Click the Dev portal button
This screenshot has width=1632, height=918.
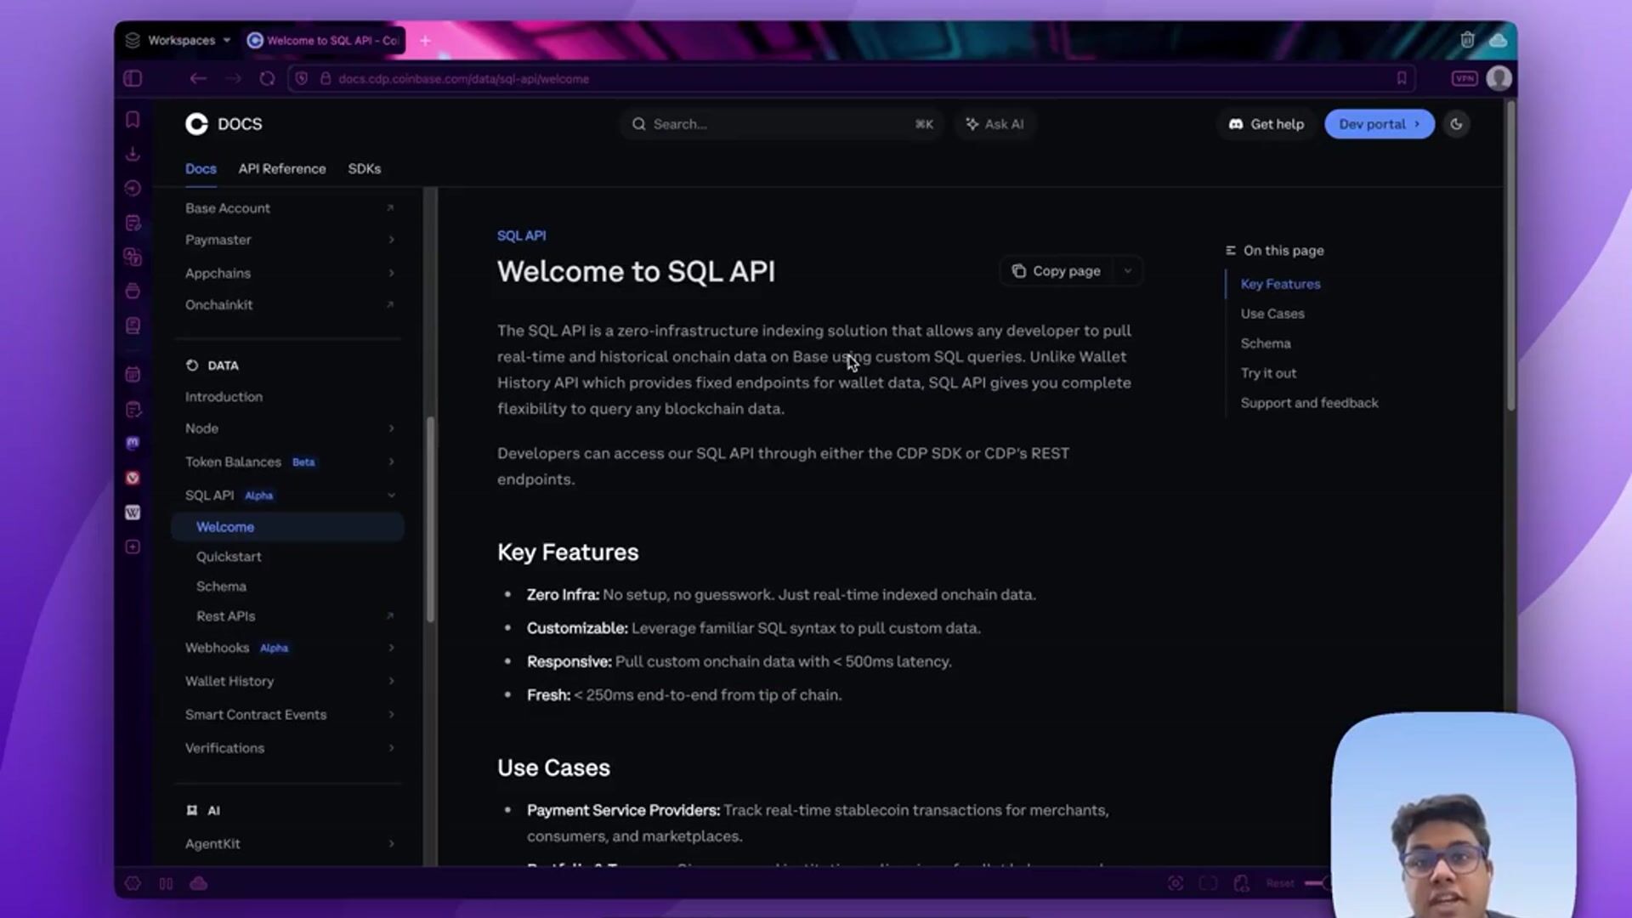1378,124
